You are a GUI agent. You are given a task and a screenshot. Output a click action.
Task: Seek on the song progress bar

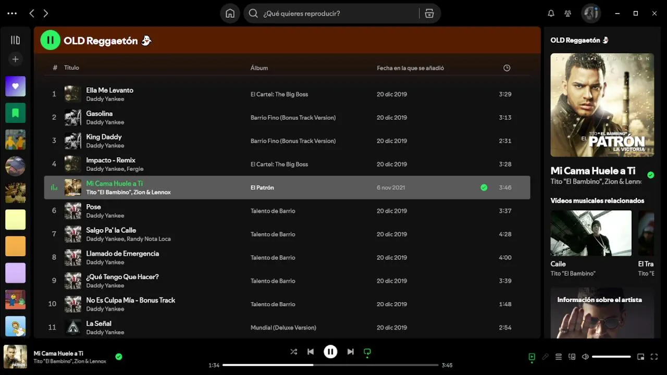330,365
